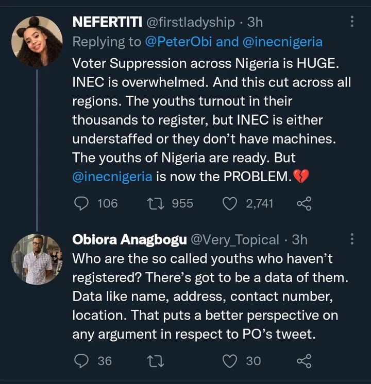Open @inecnigeria mention inside tweet text
The image size is (371, 384).
click(112, 177)
